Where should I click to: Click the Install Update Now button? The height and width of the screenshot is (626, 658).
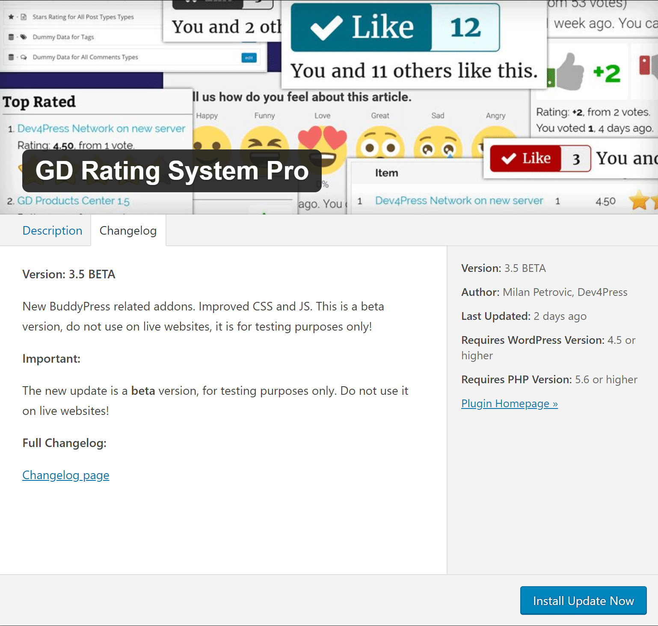pos(583,600)
